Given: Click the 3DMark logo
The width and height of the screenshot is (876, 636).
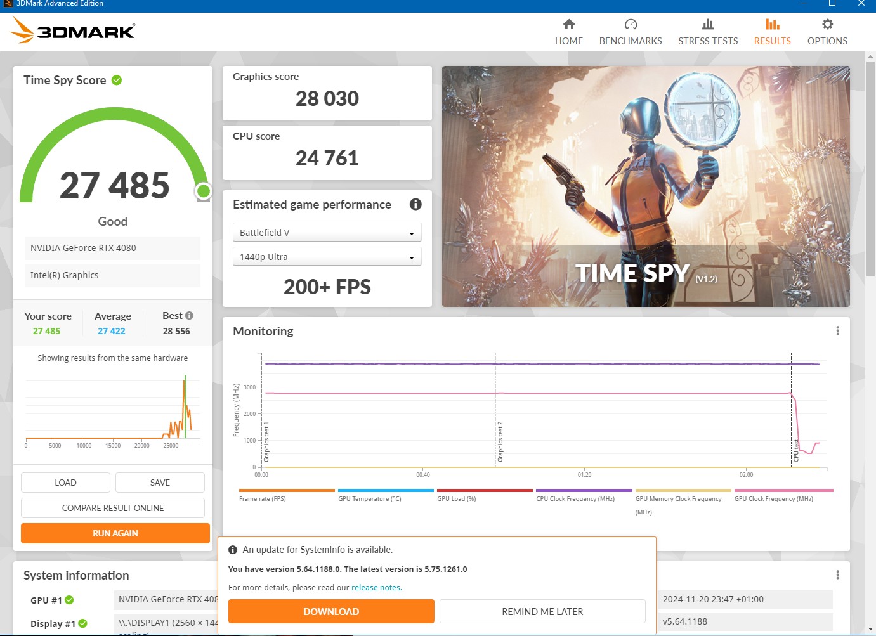Looking at the screenshot, I should tap(73, 30).
